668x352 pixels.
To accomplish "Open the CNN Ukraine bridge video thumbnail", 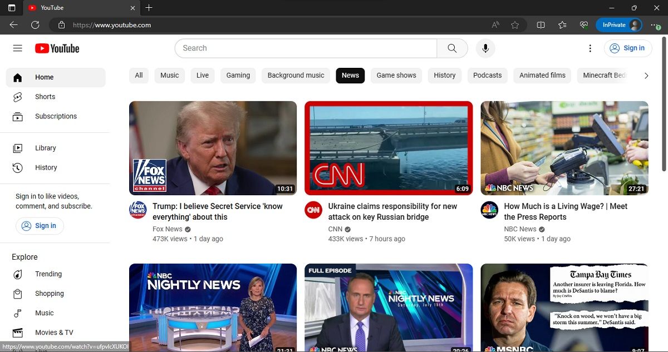I will (388, 148).
